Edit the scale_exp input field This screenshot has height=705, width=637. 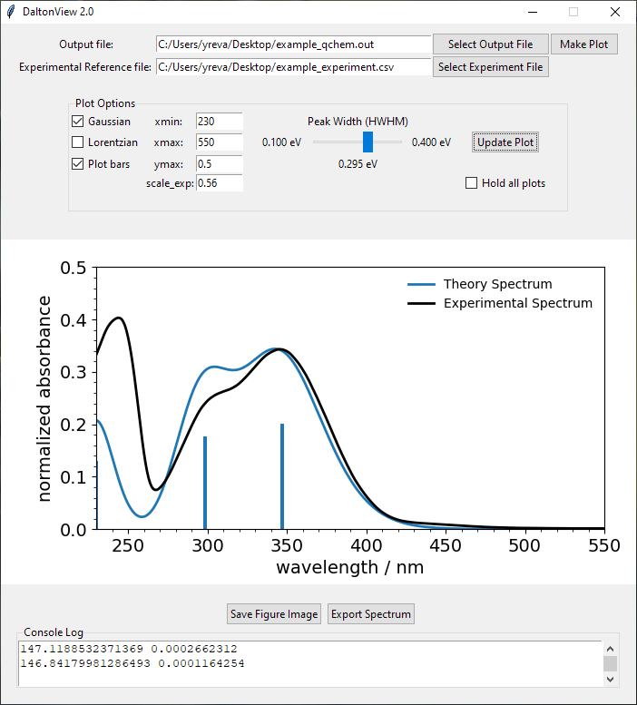219,183
